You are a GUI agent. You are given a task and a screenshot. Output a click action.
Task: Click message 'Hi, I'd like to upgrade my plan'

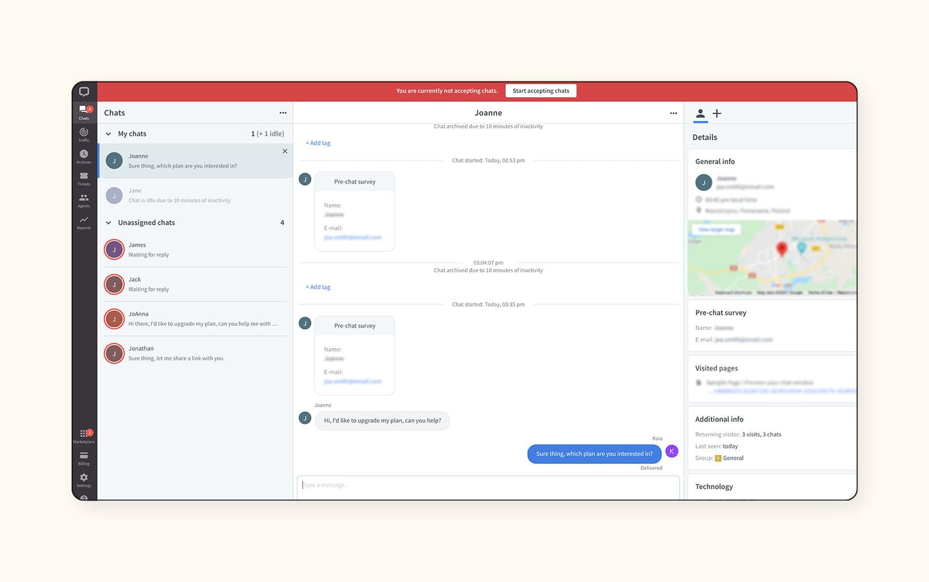[x=382, y=420]
